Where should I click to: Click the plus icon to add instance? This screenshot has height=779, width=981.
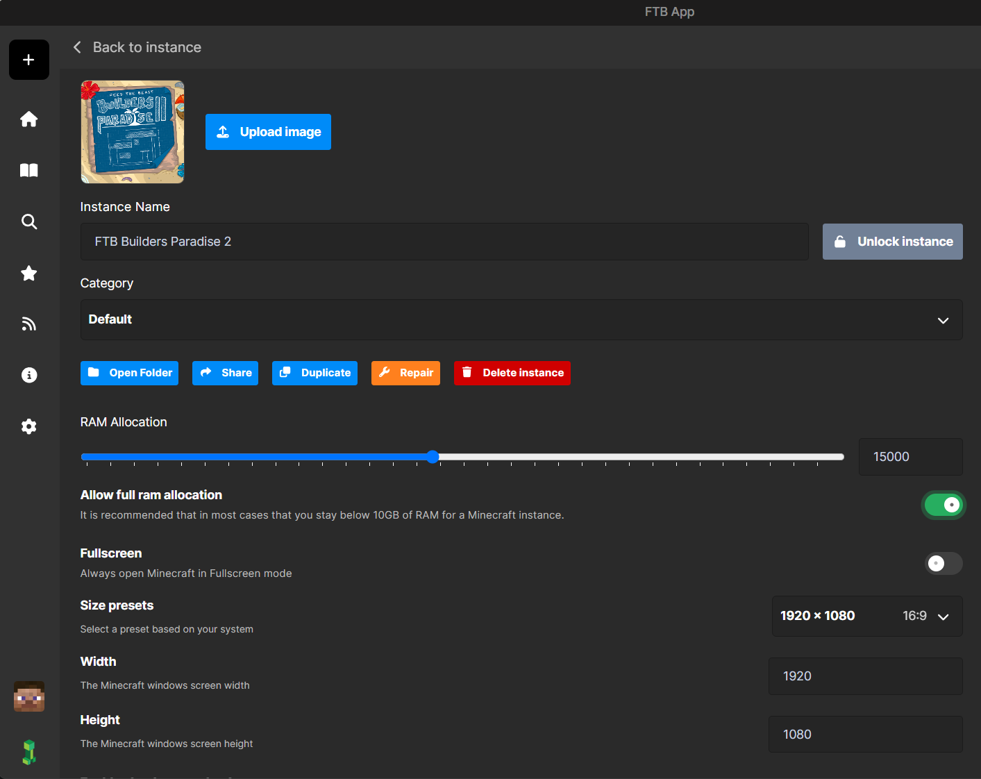tap(28, 60)
